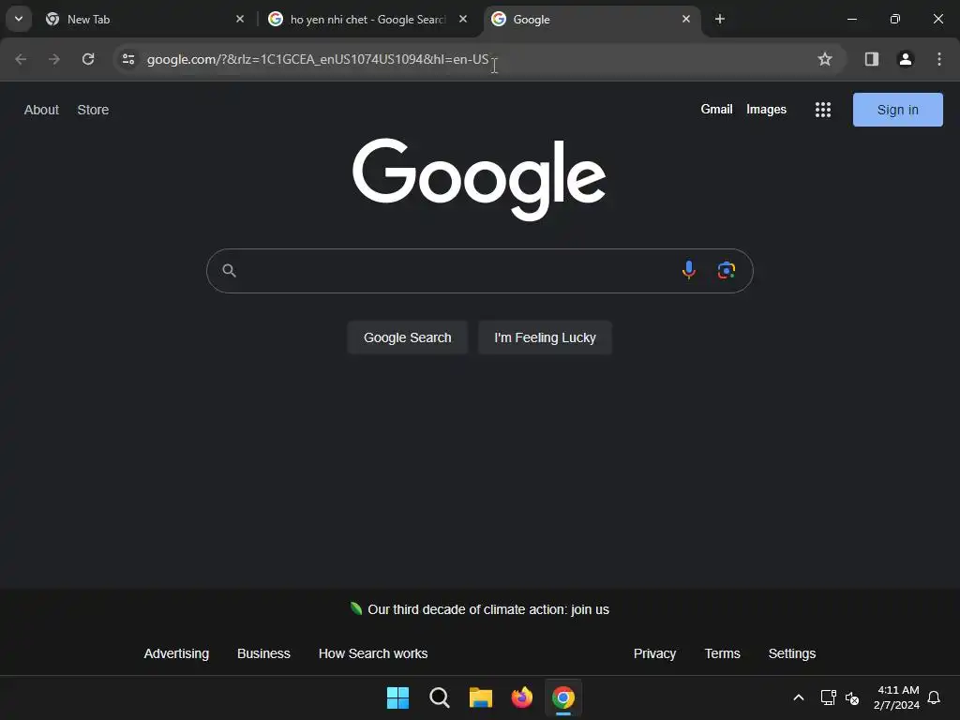Go to Gmail
This screenshot has height=720, width=960.
(716, 109)
